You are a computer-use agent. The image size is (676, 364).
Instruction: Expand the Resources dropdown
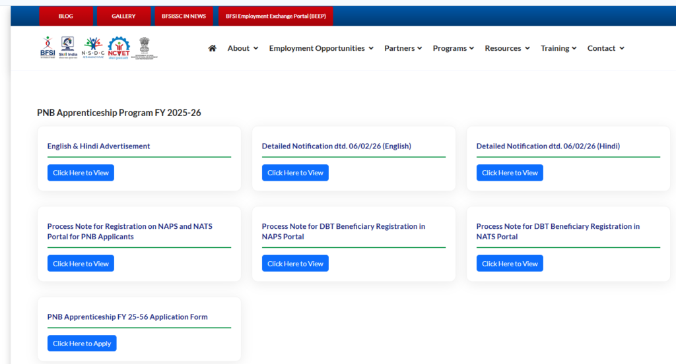(507, 48)
